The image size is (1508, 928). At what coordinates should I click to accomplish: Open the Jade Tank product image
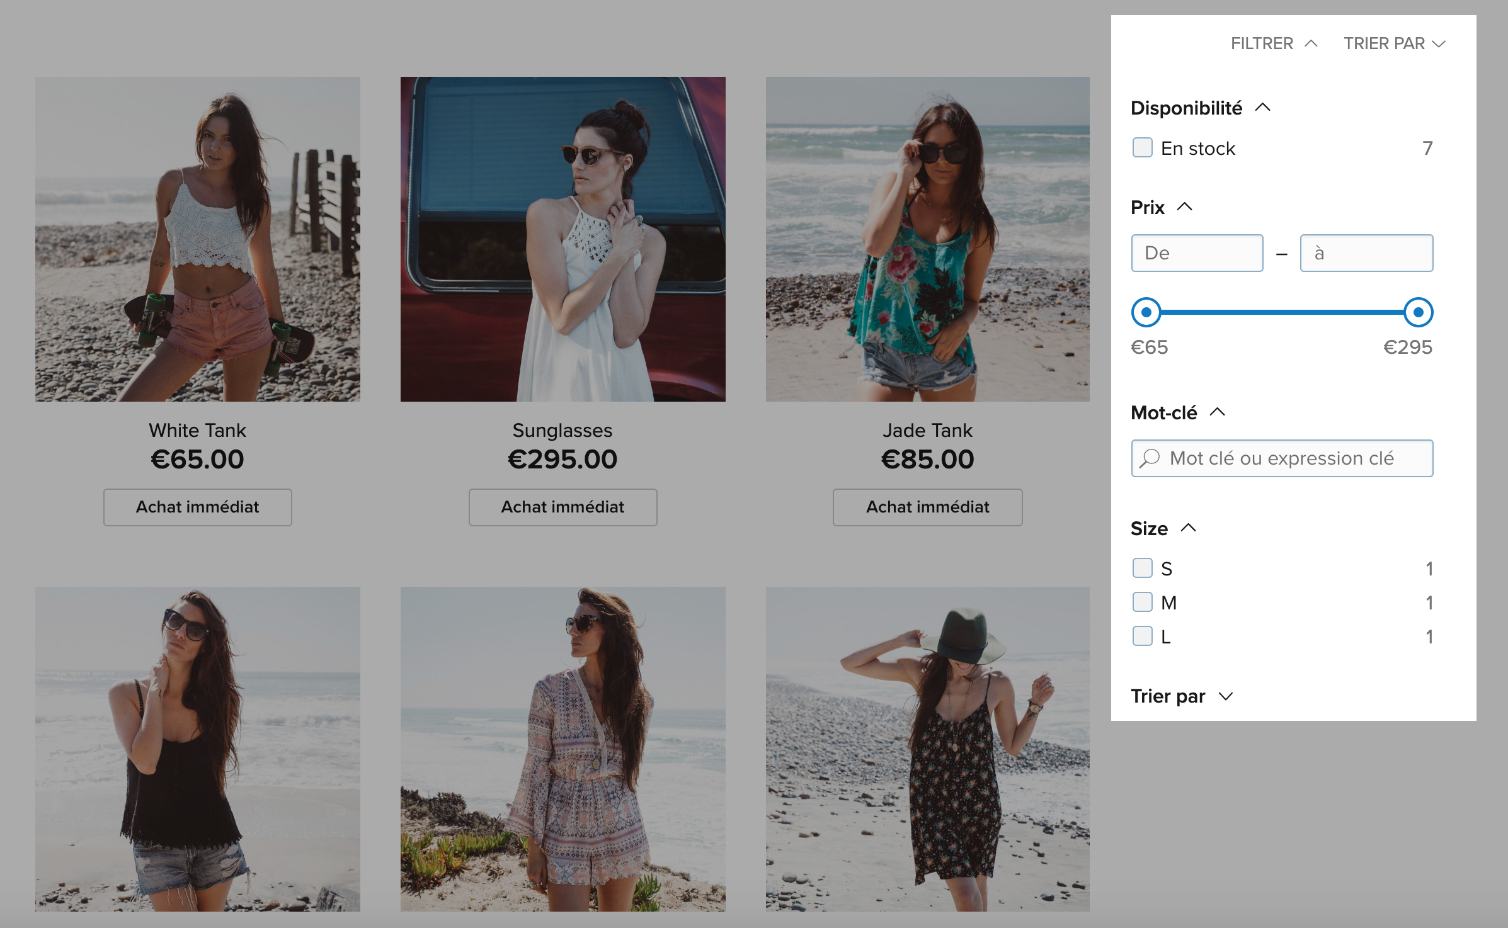[927, 239]
